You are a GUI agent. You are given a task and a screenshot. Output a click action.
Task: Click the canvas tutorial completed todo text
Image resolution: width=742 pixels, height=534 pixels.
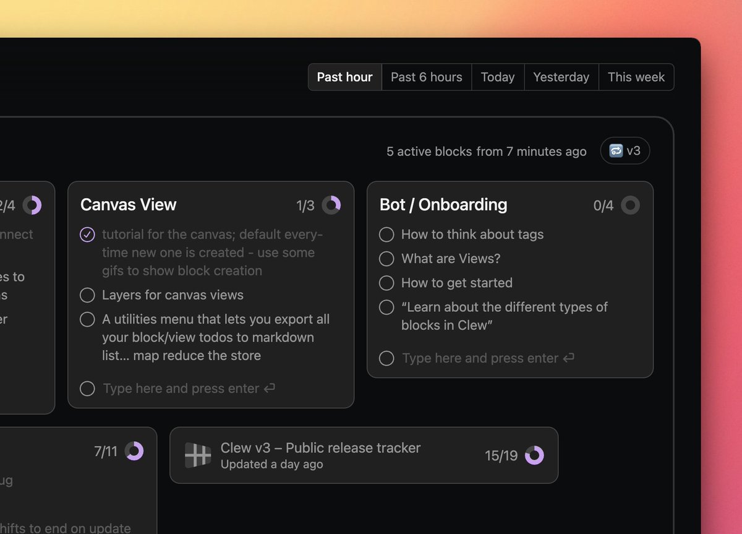click(213, 252)
